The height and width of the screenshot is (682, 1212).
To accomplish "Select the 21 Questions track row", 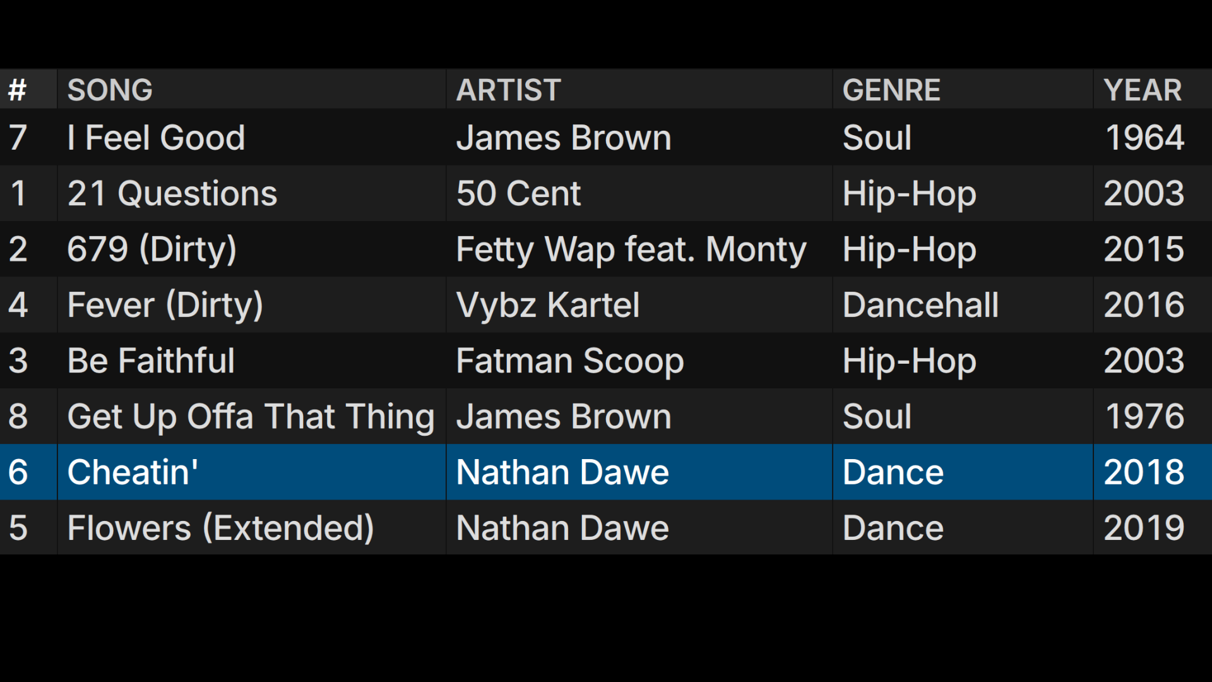I will tap(172, 193).
